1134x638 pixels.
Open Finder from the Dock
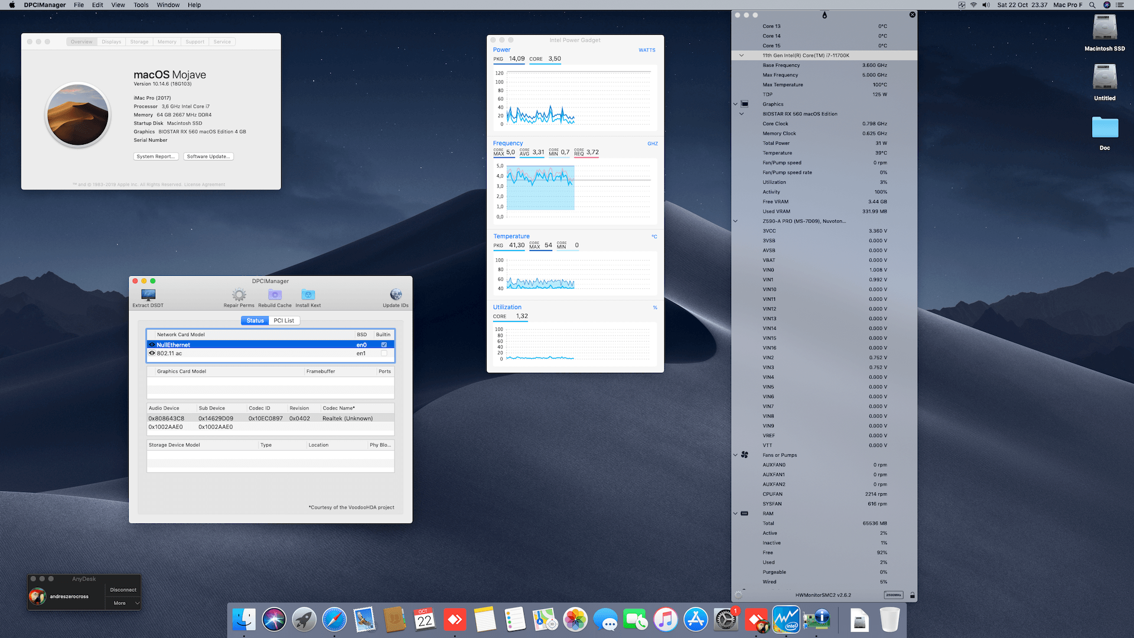(244, 620)
